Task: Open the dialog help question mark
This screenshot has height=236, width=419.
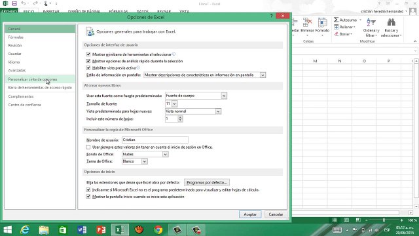Action: (271, 16)
